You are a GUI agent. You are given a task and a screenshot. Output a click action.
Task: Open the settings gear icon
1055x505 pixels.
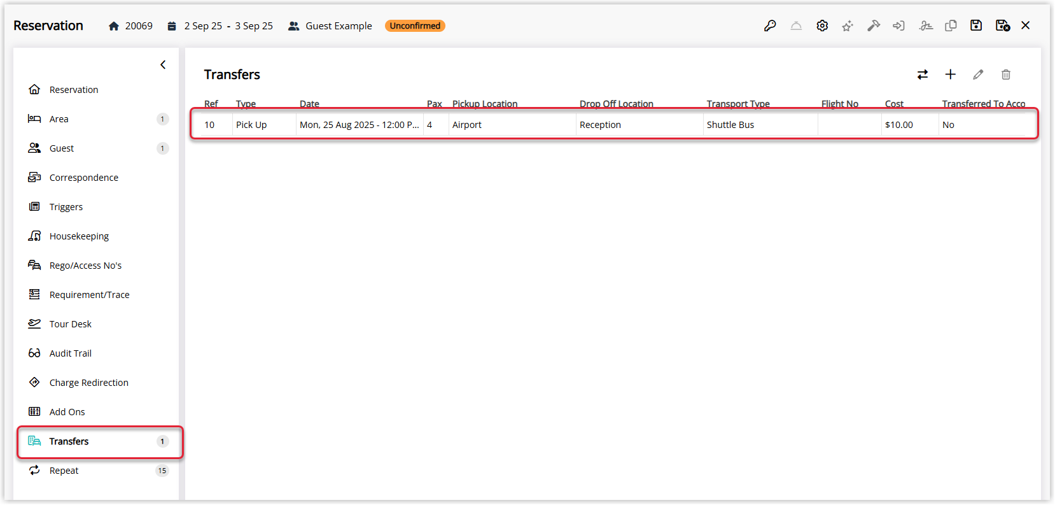coord(822,25)
